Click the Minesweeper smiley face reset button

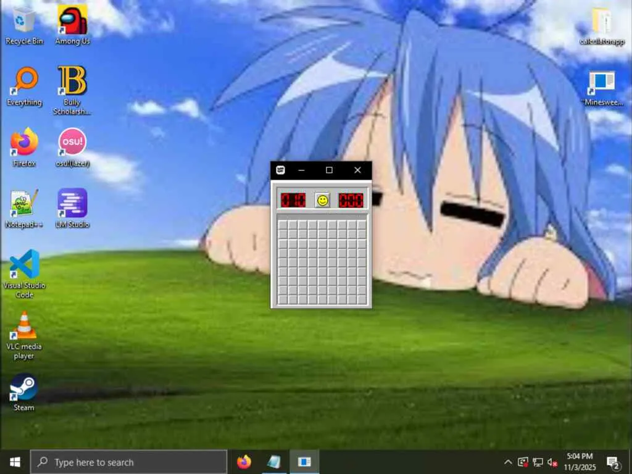click(x=322, y=201)
